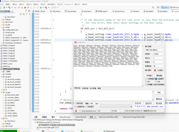The image size is (179, 132).
Task: Click the XCOM send text input area
Action: pyautogui.click(x=113, y=95)
